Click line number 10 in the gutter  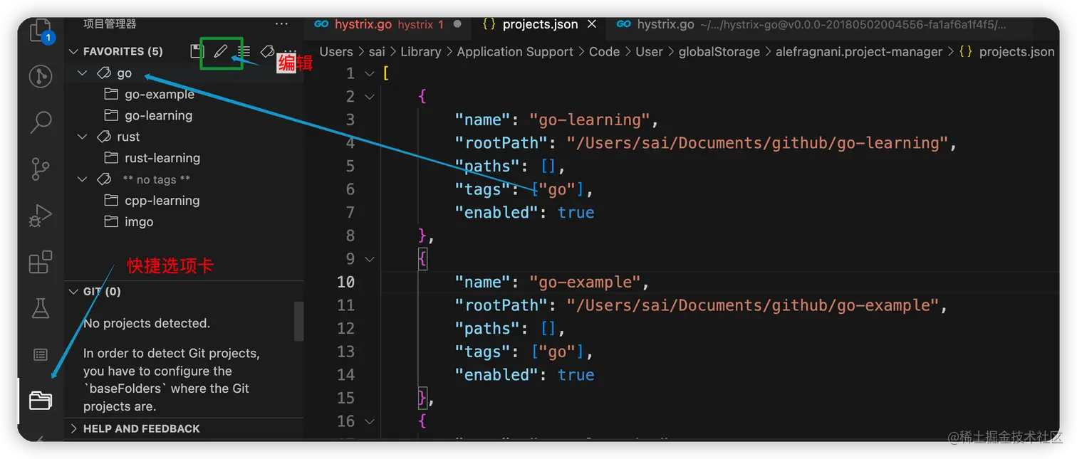[x=345, y=283]
